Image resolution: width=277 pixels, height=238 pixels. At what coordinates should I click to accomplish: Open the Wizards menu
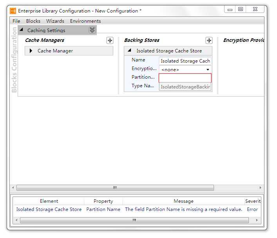[55, 21]
